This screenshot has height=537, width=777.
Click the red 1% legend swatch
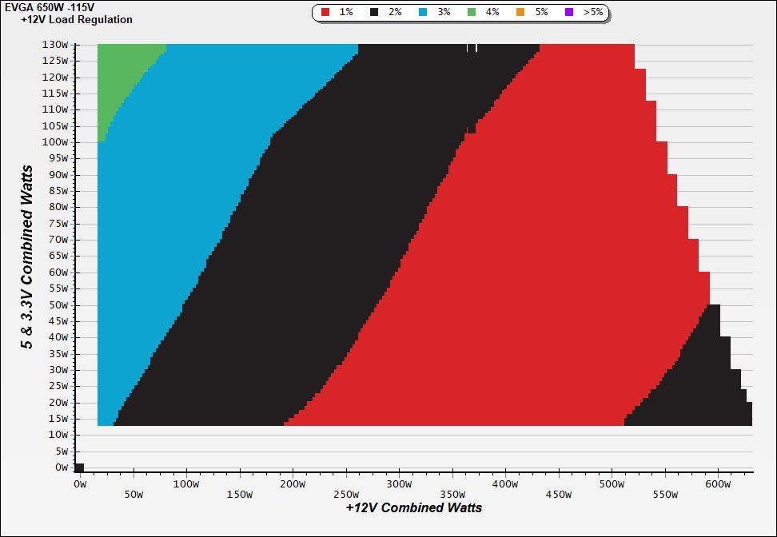[x=325, y=12]
